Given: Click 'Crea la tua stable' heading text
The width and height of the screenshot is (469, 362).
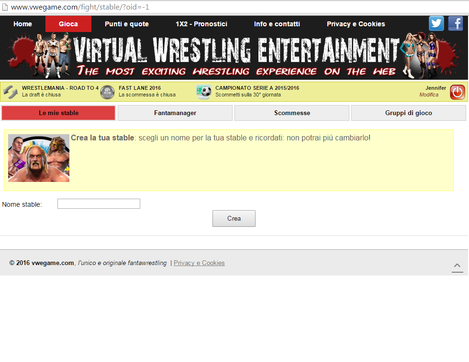Looking at the screenshot, I should (102, 138).
